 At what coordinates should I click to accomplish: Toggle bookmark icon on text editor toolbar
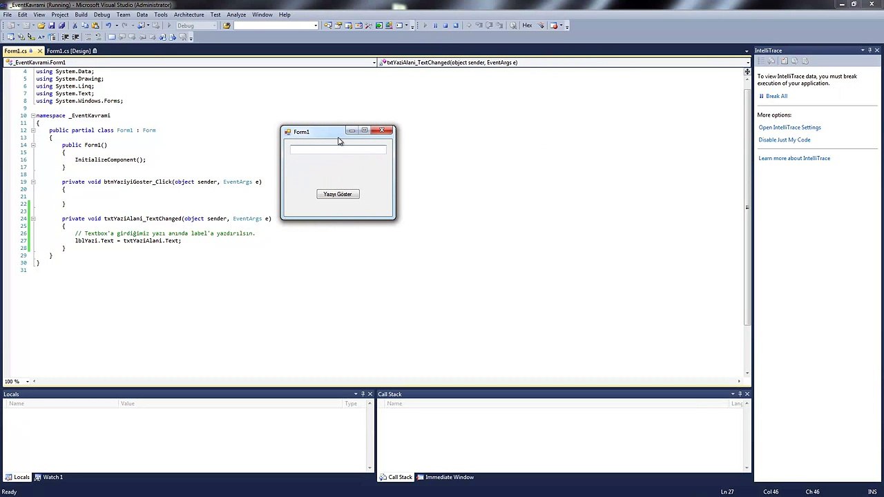point(111,37)
